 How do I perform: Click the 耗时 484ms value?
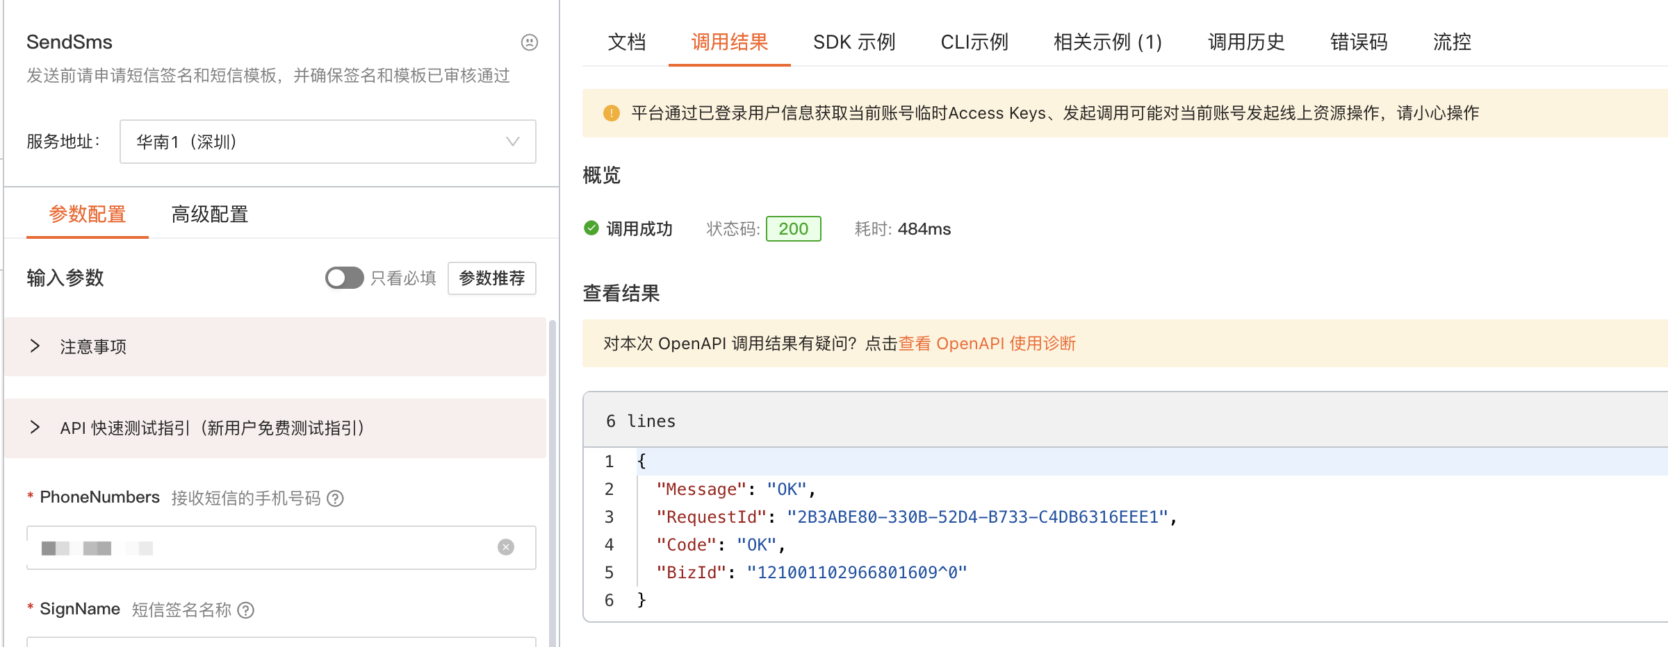tap(924, 229)
